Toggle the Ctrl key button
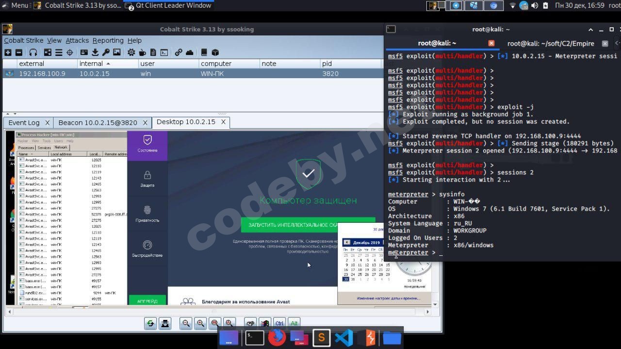This screenshot has height=349, width=621. [279, 323]
